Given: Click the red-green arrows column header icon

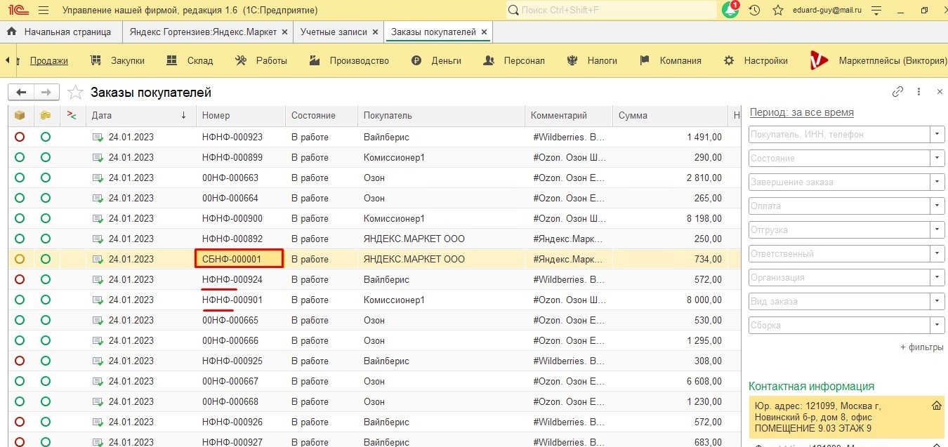Looking at the screenshot, I should click(x=72, y=115).
